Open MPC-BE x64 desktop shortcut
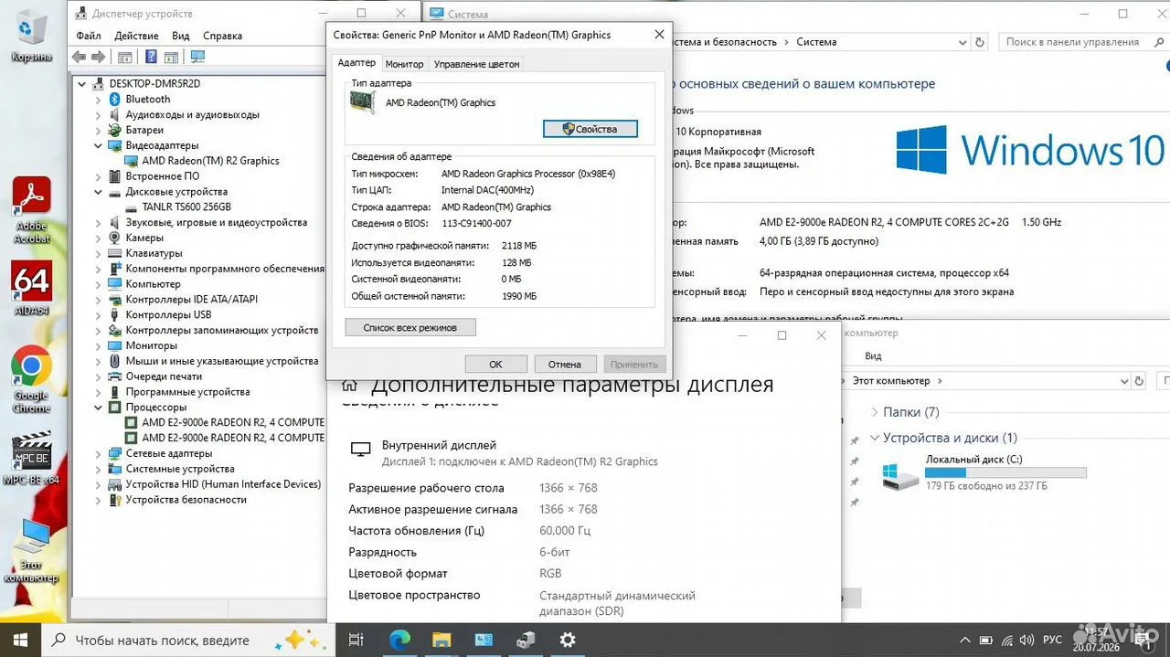1170x657 pixels. point(31,459)
